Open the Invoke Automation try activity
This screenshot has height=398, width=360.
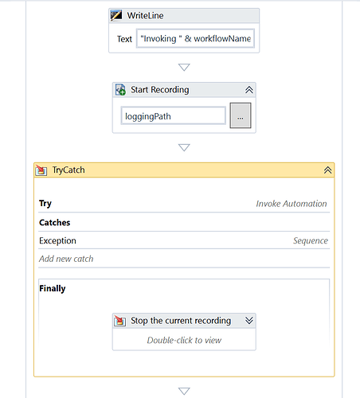(292, 204)
